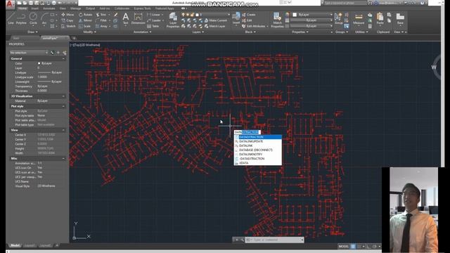Collapse the Misc properties section
The width and height of the screenshot is (450, 253).
click(63, 158)
